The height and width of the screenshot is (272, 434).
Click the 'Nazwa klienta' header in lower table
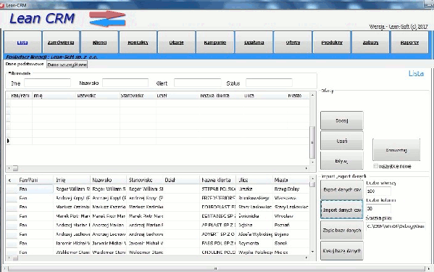[217, 180]
